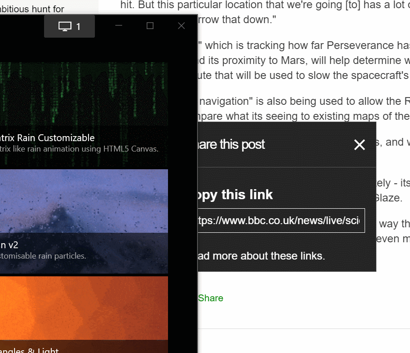The height and width of the screenshot is (353, 410).
Task: Click the 'Share this post' dialog title
Action: point(232,144)
